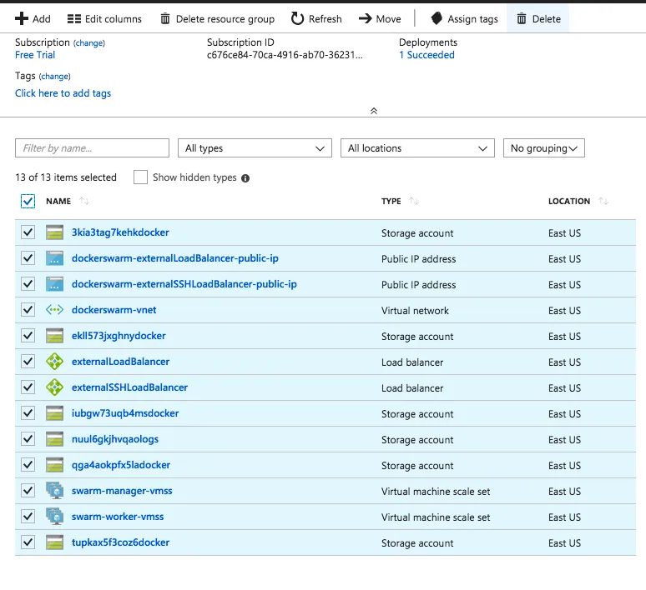Click the highlighted Delete button
The width and height of the screenshot is (646, 590).
pyautogui.click(x=538, y=18)
